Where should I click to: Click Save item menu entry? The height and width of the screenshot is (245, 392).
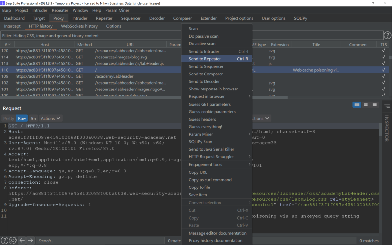(x=217, y=195)
